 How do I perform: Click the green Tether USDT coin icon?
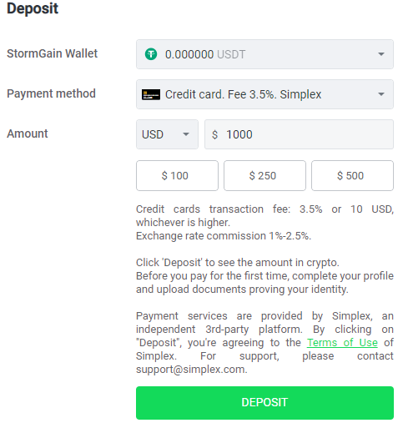(151, 54)
